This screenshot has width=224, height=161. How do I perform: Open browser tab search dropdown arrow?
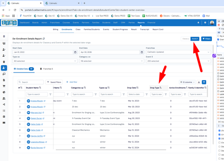pos(3,3)
